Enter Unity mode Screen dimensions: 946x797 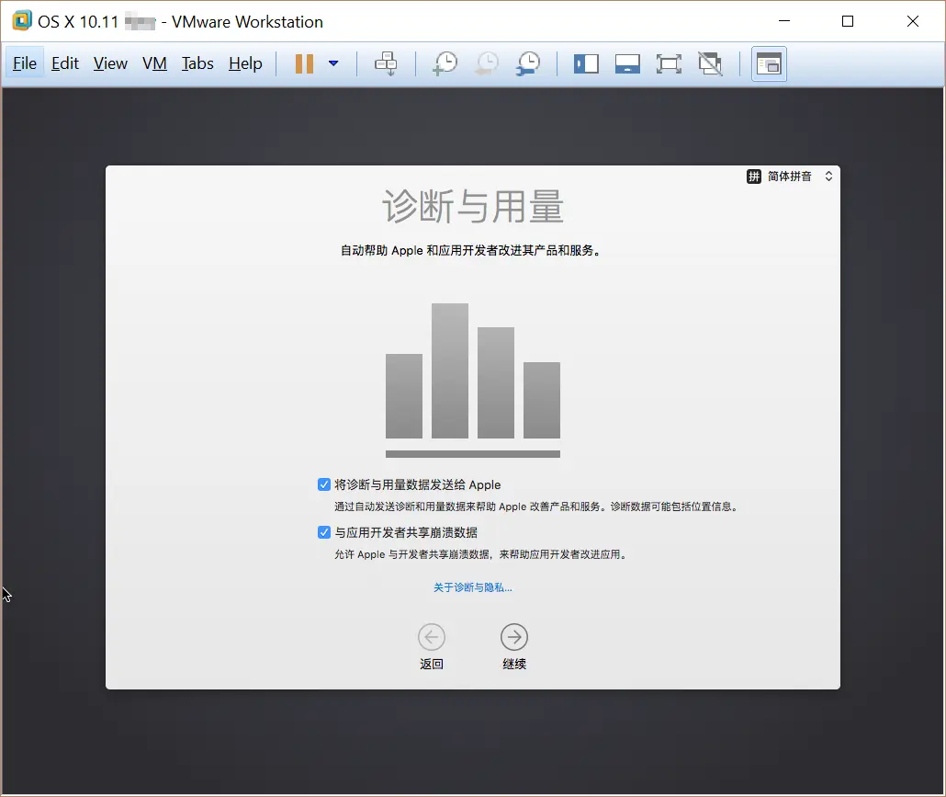(710, 63)
